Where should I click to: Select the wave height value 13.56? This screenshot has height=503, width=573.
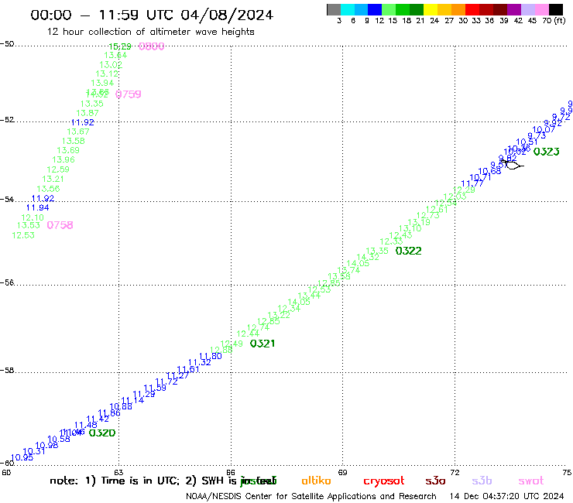(48, 189)
